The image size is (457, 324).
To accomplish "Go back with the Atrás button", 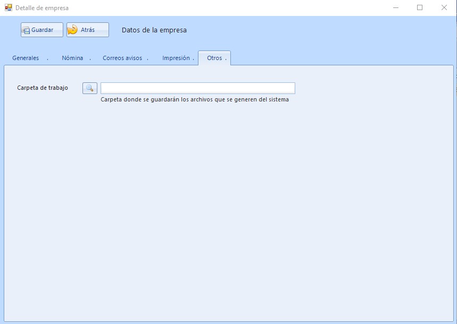I will coord(88,30).
